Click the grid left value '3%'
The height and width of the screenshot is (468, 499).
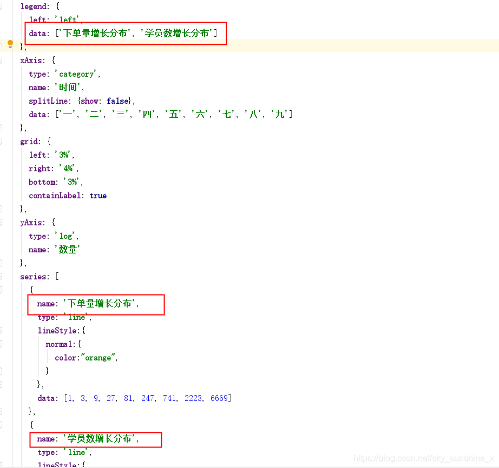pos(64,155)
